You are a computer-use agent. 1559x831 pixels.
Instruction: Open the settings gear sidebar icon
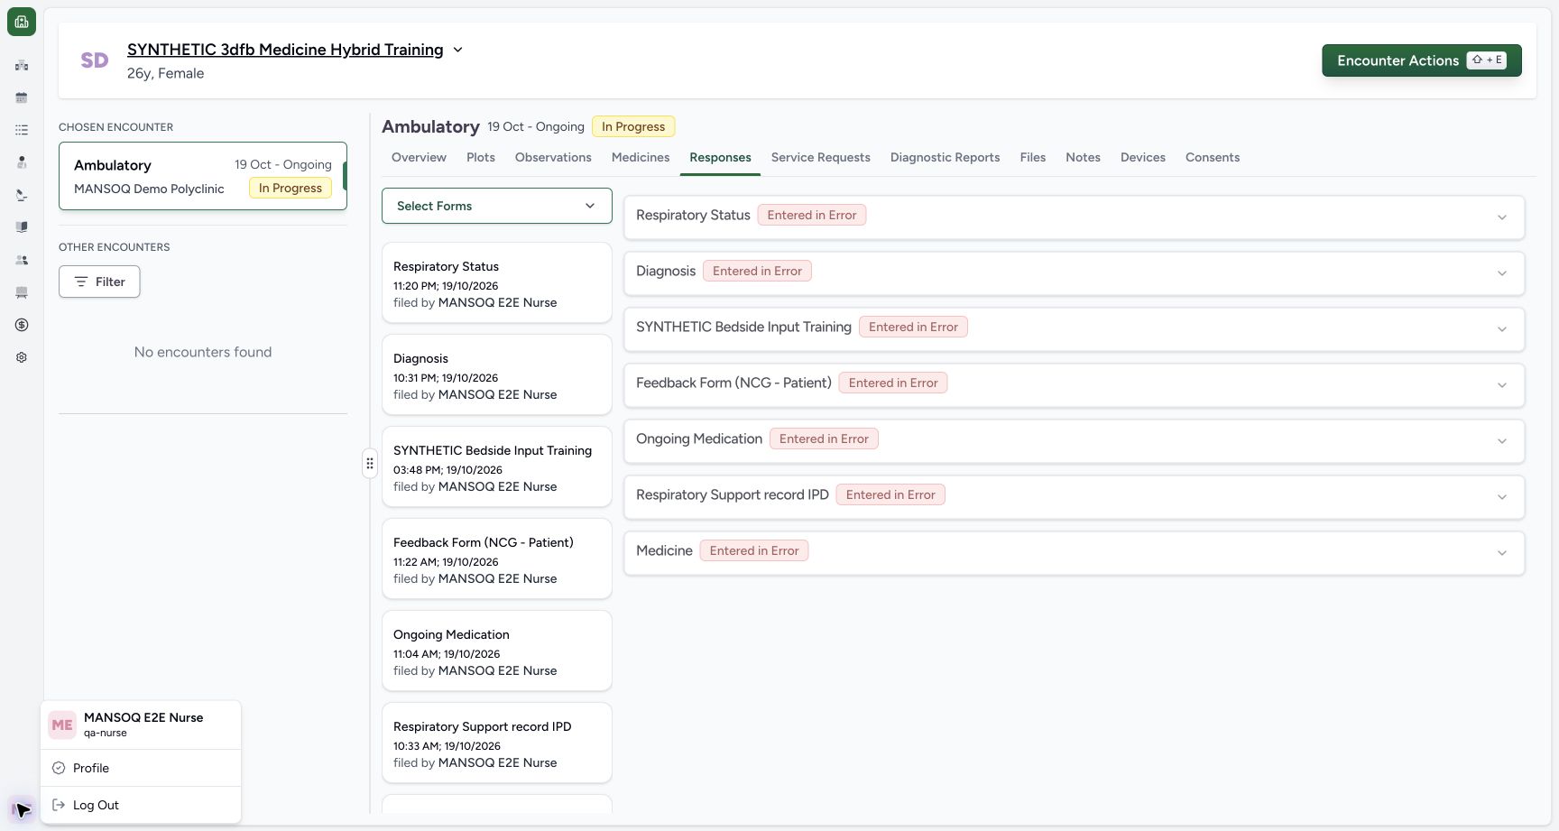point(22,357)
